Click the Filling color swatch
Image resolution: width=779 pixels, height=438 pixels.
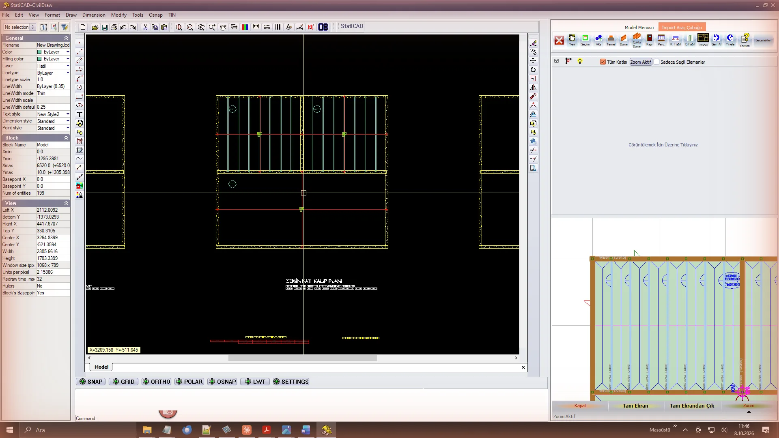[39, 59]
